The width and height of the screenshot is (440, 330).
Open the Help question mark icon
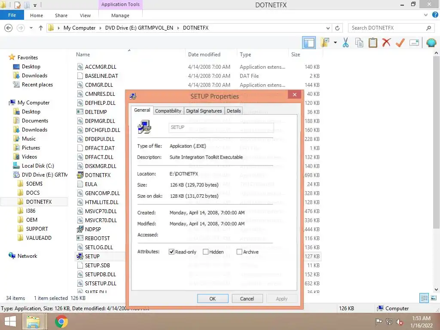[x=435, y=15]
